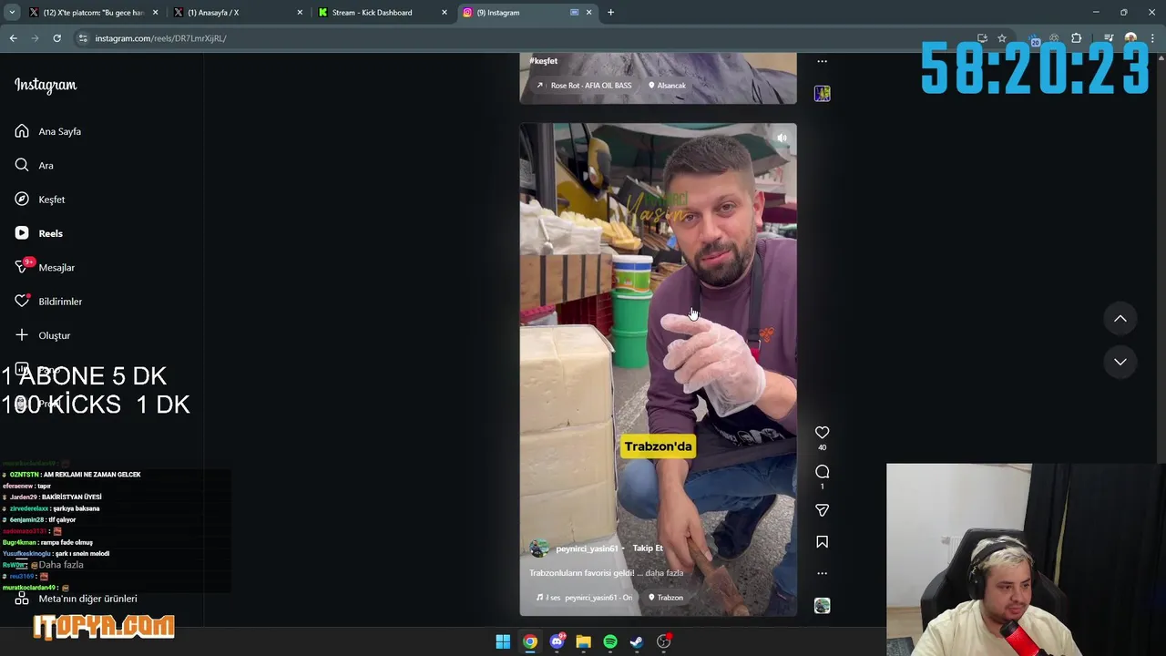Bookmark this page with the star icon
Viewport: 1166px width, 656px height.
point(1002,38)
